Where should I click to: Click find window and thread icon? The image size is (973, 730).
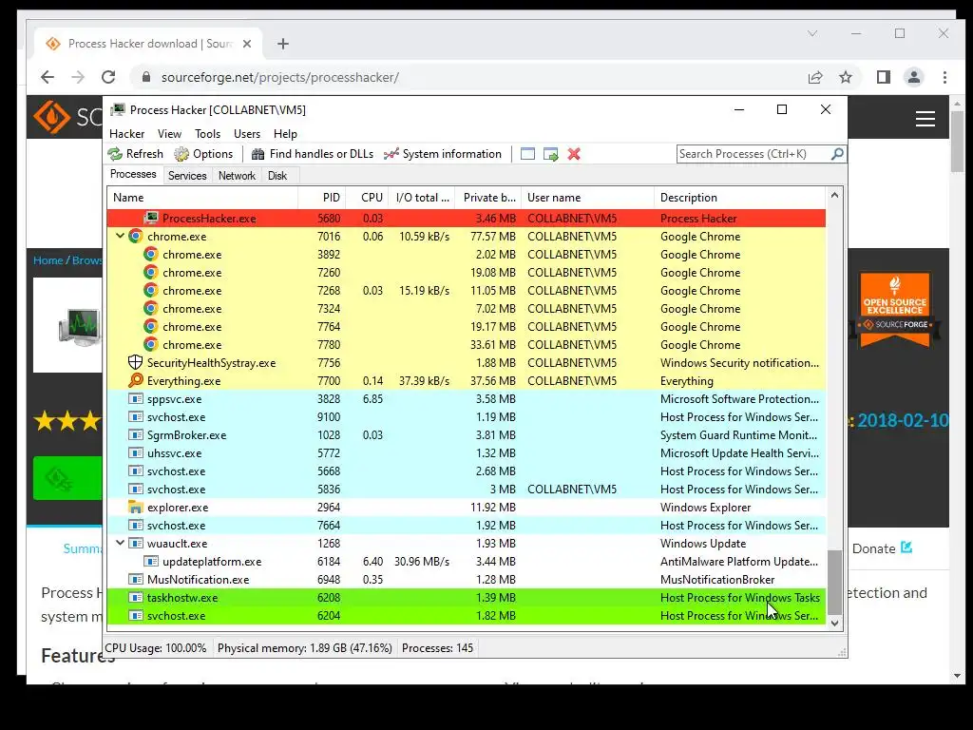pyautogui.click(x=550, y=154)
